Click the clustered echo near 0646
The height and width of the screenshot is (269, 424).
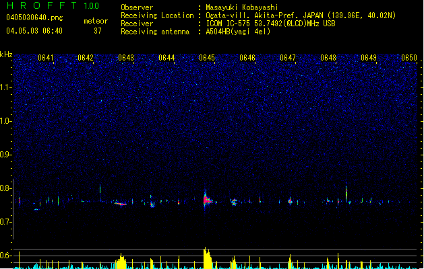pos(234,202)
